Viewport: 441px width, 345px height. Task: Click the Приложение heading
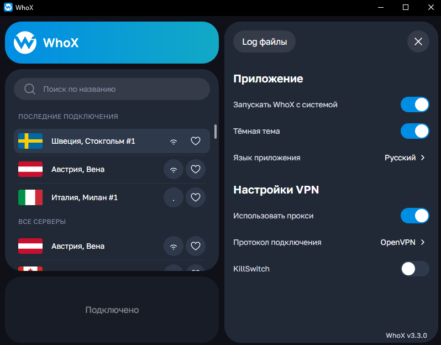pos(268,79)
